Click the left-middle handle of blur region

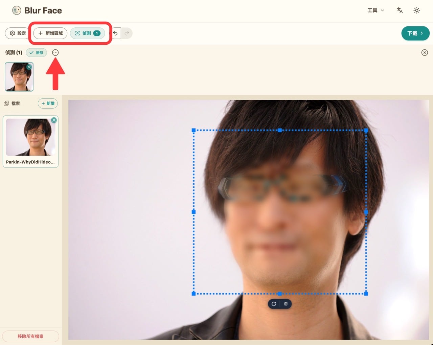tap(194, 212)
